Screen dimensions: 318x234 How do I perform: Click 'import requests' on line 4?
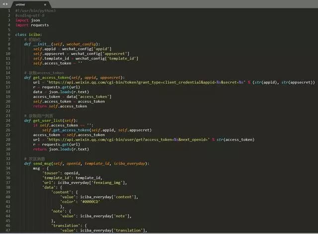click(x=32, y=25)
